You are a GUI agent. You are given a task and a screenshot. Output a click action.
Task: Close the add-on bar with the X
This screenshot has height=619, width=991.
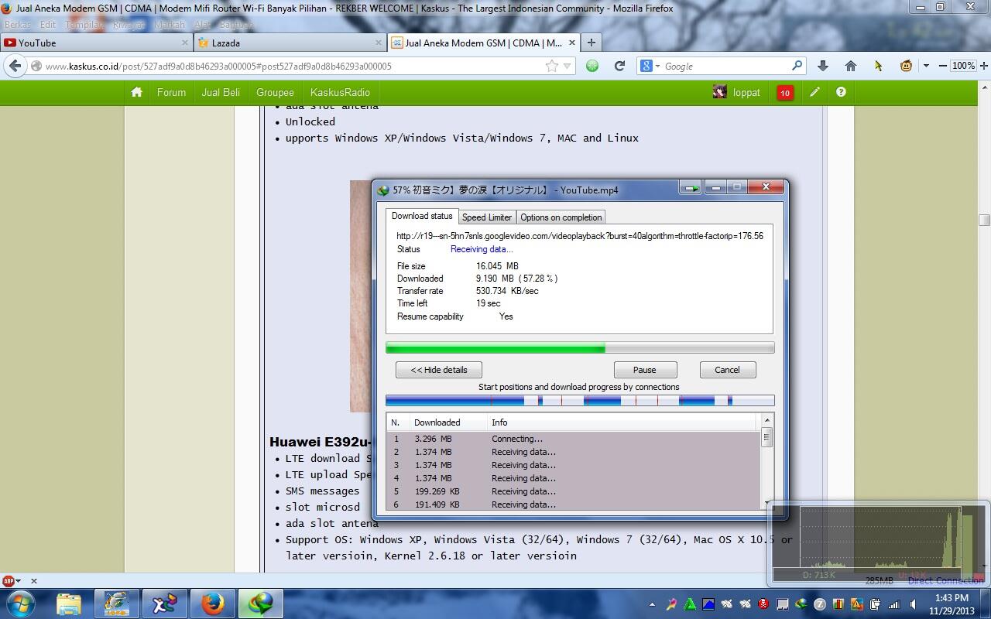click(34, 580)
